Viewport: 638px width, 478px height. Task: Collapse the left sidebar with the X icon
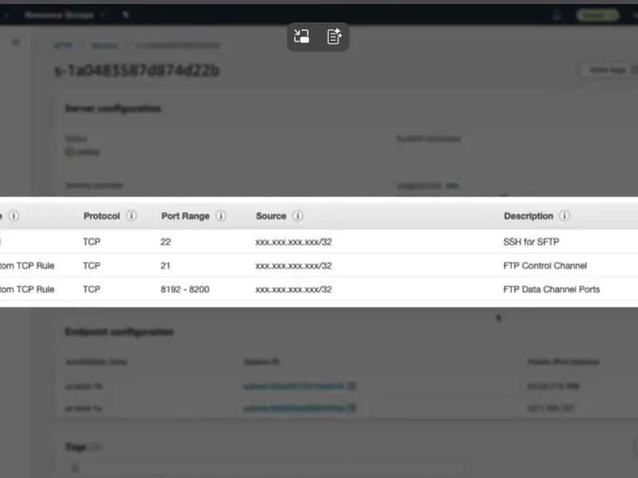(x=15, y=43)
